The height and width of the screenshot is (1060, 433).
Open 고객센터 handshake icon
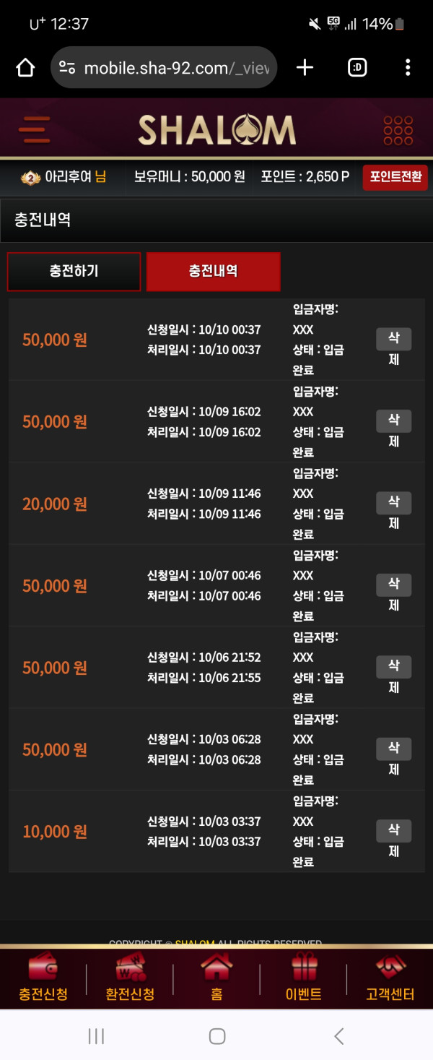[390, 968]
